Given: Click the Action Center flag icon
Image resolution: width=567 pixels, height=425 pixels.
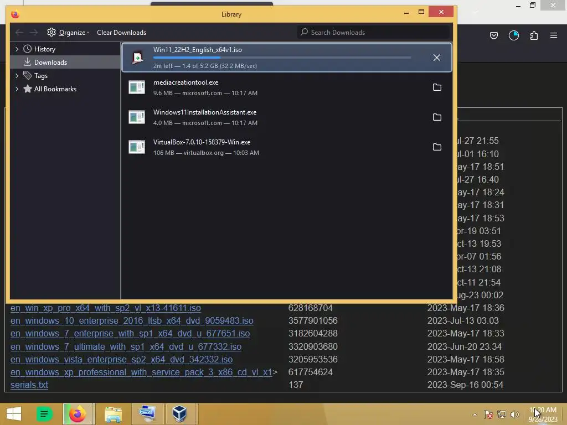Looking at the screenshot, I should tap(488, 414).
